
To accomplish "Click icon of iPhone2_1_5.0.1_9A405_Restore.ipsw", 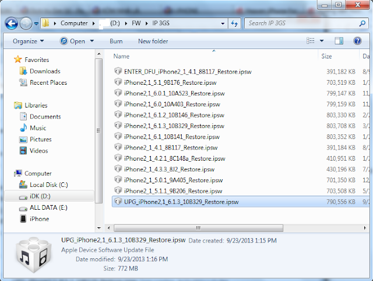I will (x=118, y=180).
